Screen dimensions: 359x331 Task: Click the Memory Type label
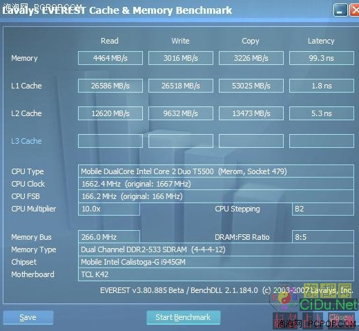click(34, 249)
